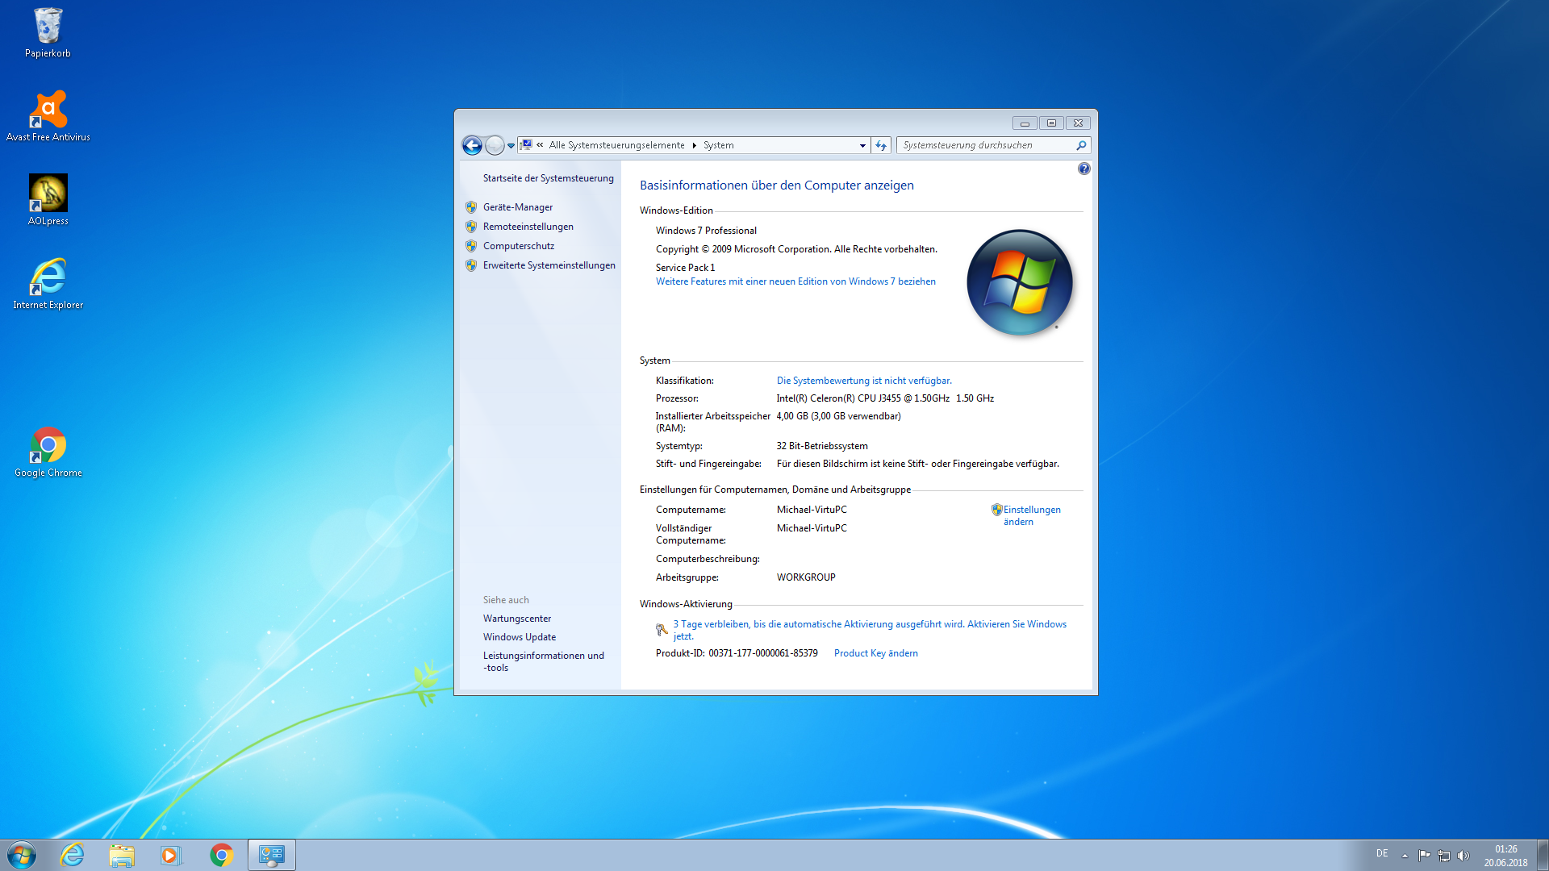Click Alle Systemsteuerungselemente breadcrumb

click(x=616, y=145)
